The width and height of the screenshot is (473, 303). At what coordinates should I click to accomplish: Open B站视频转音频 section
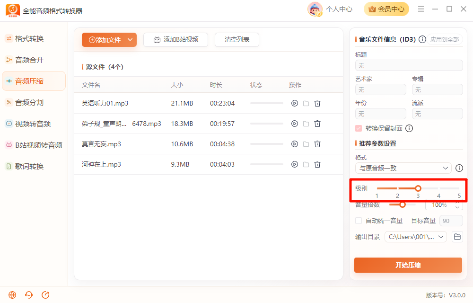34,145
